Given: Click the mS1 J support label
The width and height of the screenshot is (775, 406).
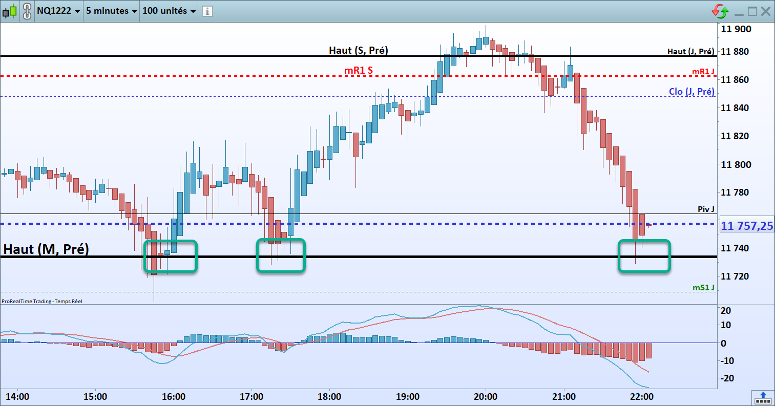Looking at the screenshot, I should click(703, 288).
